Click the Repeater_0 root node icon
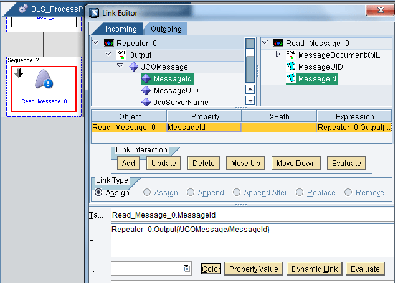Screen dimensions: 403x283 [108, 43]
